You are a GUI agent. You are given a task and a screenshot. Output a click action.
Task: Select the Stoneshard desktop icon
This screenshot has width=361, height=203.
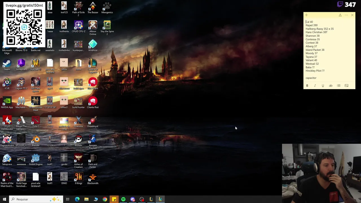click(21, 65)
